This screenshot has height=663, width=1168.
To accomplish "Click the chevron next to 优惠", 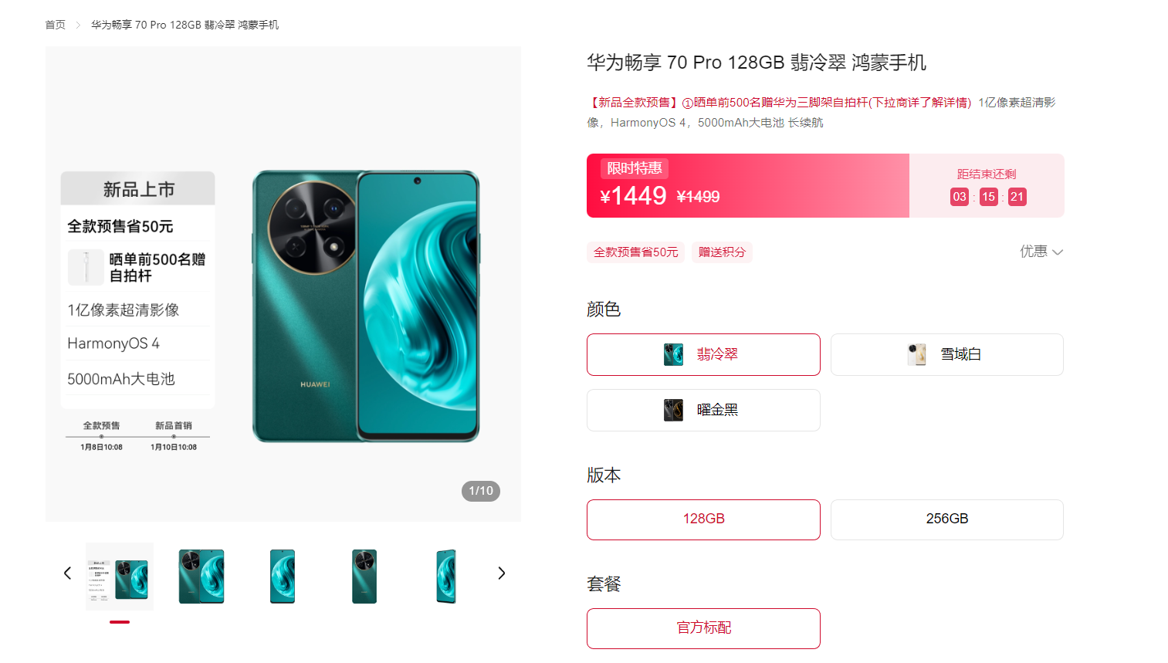I will point(1058,252).
